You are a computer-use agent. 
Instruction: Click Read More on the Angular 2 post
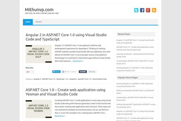click(x=78, y=61)
